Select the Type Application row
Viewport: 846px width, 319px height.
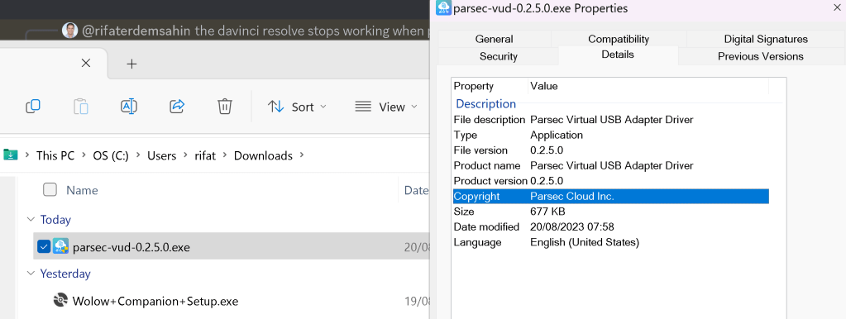611,135
